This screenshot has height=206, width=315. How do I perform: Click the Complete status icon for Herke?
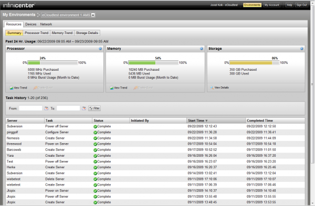tap(95, 167)
